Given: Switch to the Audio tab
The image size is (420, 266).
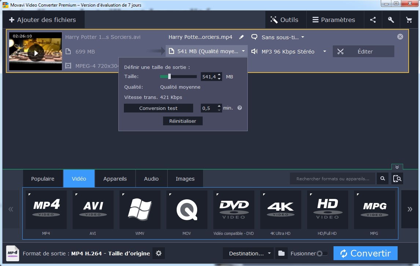Looking at the screenshot, I should click(151, 179).
